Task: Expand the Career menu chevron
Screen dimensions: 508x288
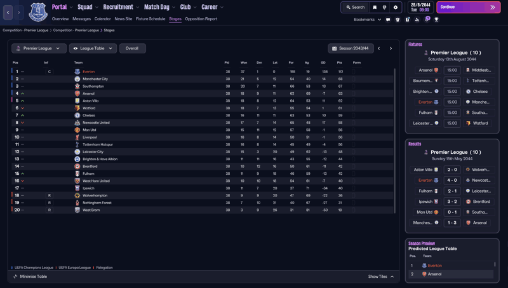Action: pyautogui.click(x=222, y=8)
